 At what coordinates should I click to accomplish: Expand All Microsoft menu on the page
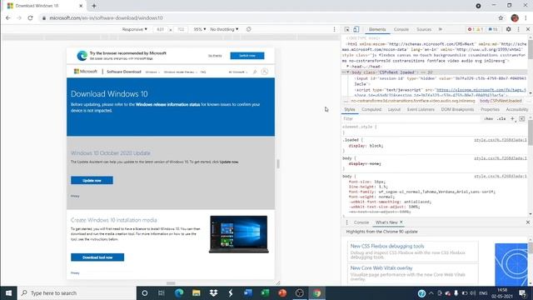point(238,72)
